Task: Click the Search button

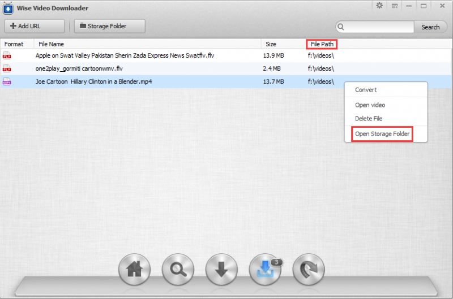Action: tap(430, 27)
